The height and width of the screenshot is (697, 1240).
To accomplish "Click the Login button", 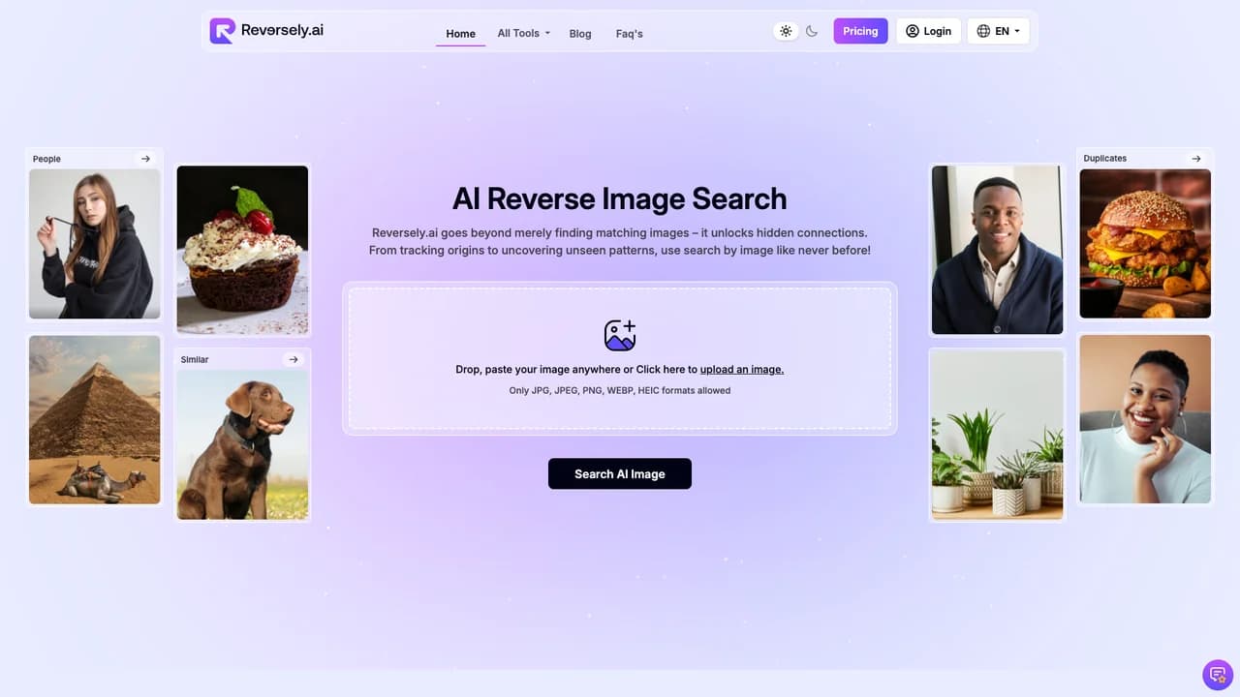I will 928,31.
